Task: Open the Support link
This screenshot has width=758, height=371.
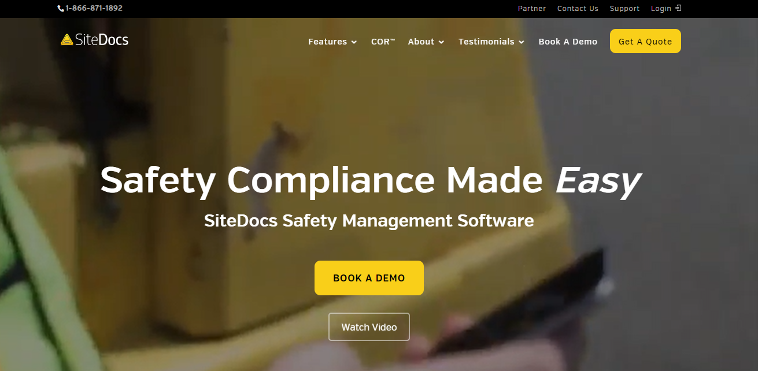Action: click(624, 9)
